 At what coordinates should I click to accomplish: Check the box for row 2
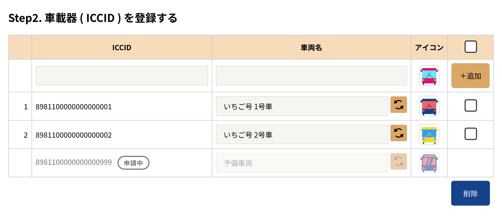[x=470, y=134]
